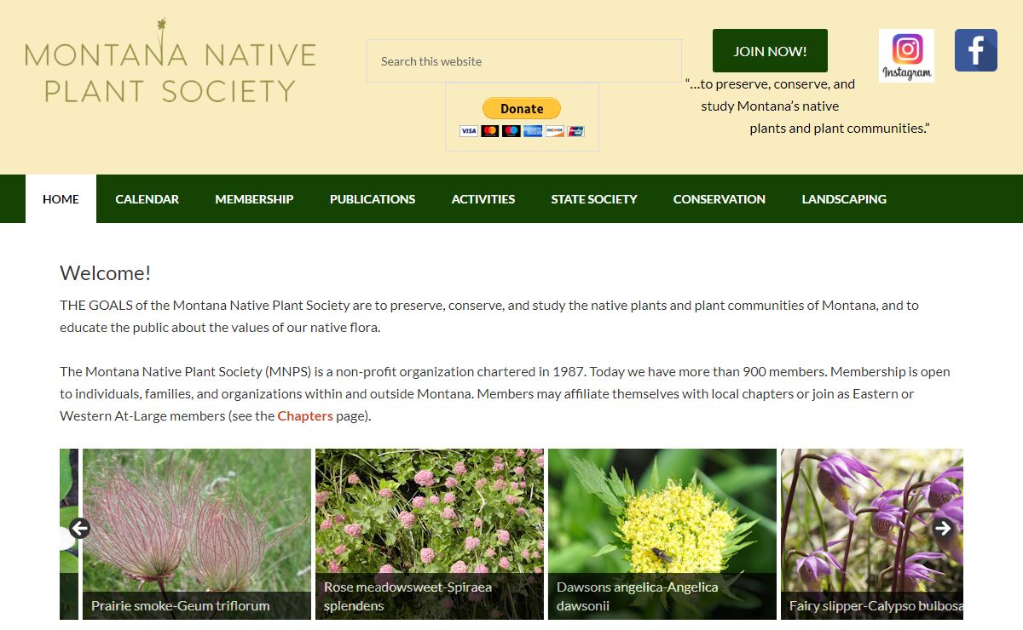Select the Home menu tab
1023x630 pixels.
[61, 199]
